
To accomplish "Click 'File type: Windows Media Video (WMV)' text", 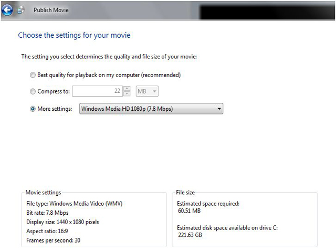I will (x=74, y=204).
